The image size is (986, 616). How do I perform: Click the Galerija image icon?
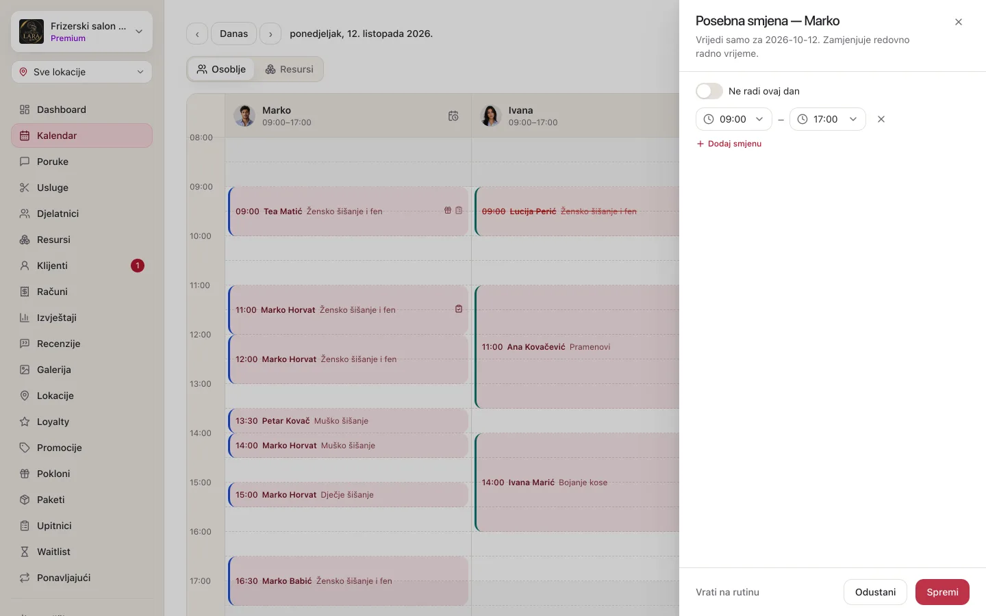25,370
